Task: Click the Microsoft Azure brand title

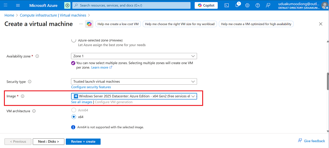Action: [43, 6]
